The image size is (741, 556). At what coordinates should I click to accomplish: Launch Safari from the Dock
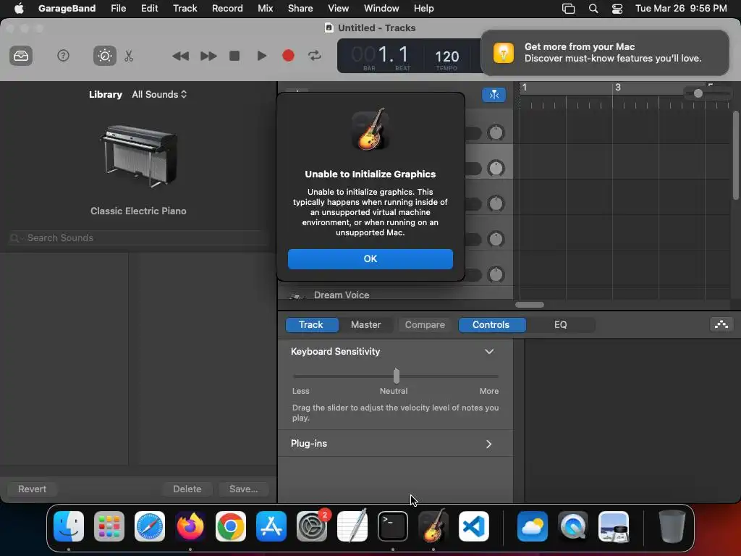150,526
